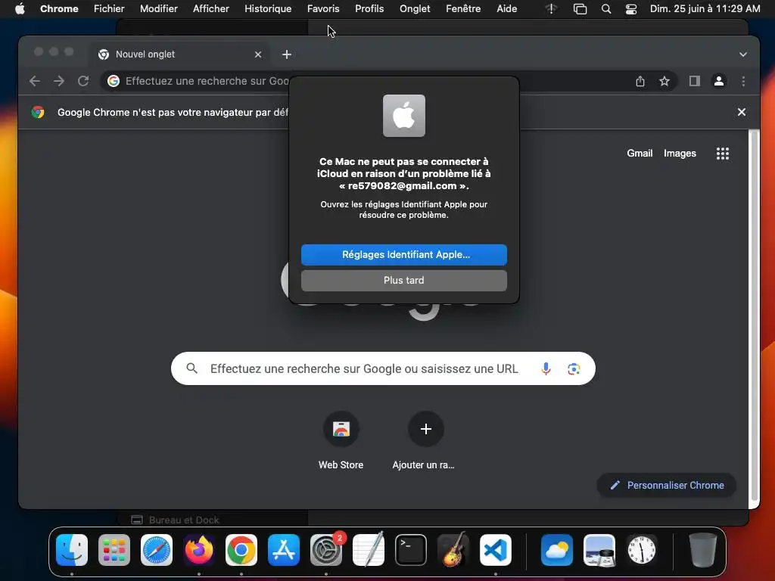Image resolution: width=775 pixels, height=581 pixels.
Task: Click Ajouter un raccourci shortcut
Action: (x=425, y=440)
